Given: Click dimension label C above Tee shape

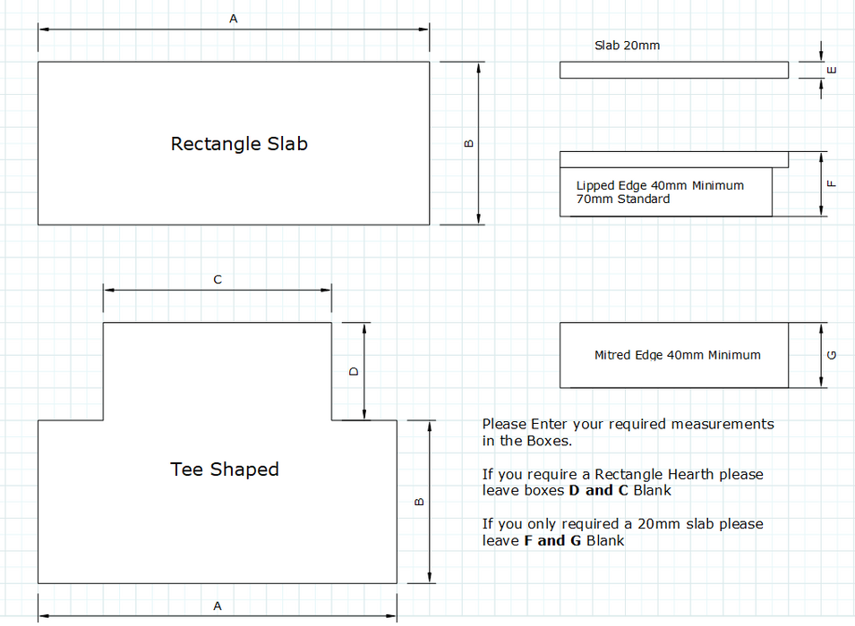Looking at the screenshot, I should (218, 280).
